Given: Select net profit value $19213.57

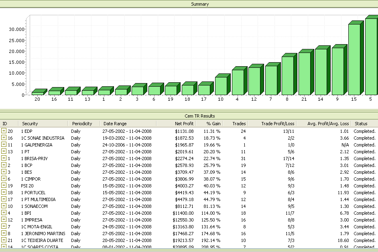Looking at the screenshot, I should (183, 240).
